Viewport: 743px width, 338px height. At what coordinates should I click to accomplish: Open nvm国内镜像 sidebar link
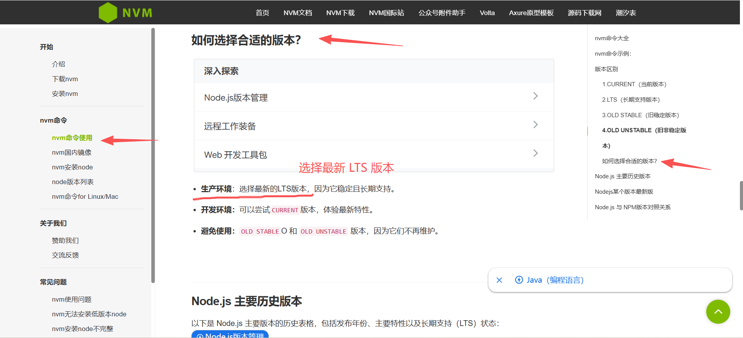coord(72,152)
